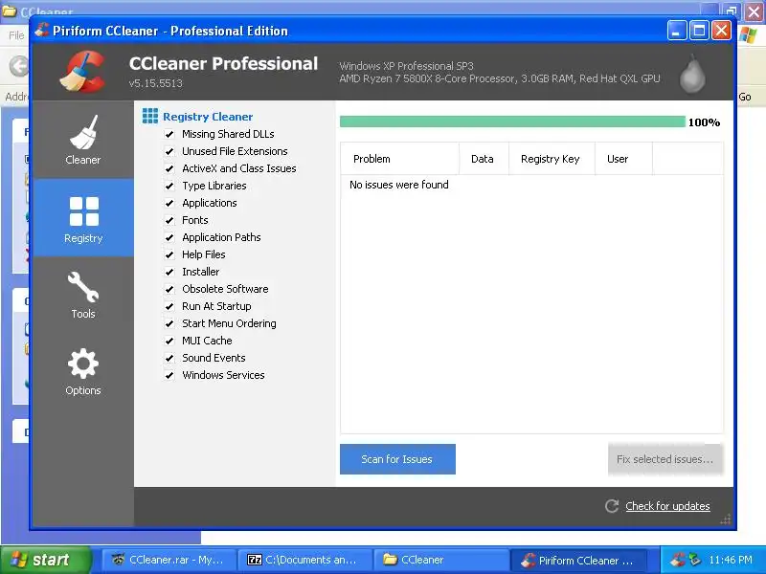The width and height of the screenshot is (766, 574).
Task: Click the Registry Cleaner heading
Action: coord(208,117)
